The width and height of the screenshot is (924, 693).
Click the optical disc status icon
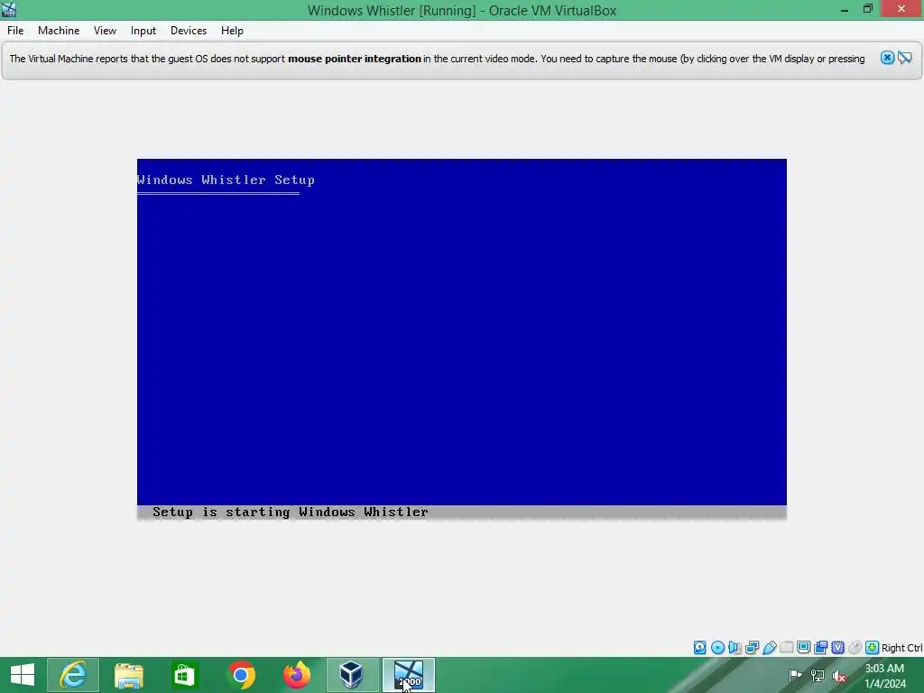717,648
